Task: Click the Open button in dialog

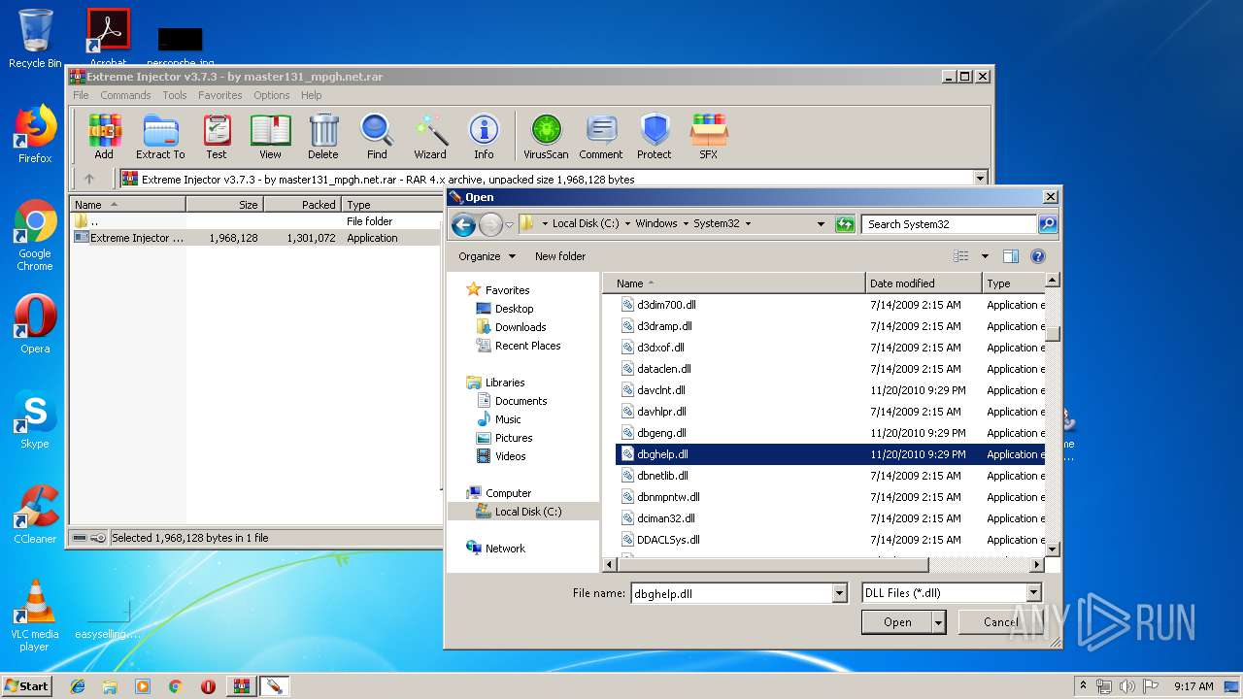Action: [897, 622]
